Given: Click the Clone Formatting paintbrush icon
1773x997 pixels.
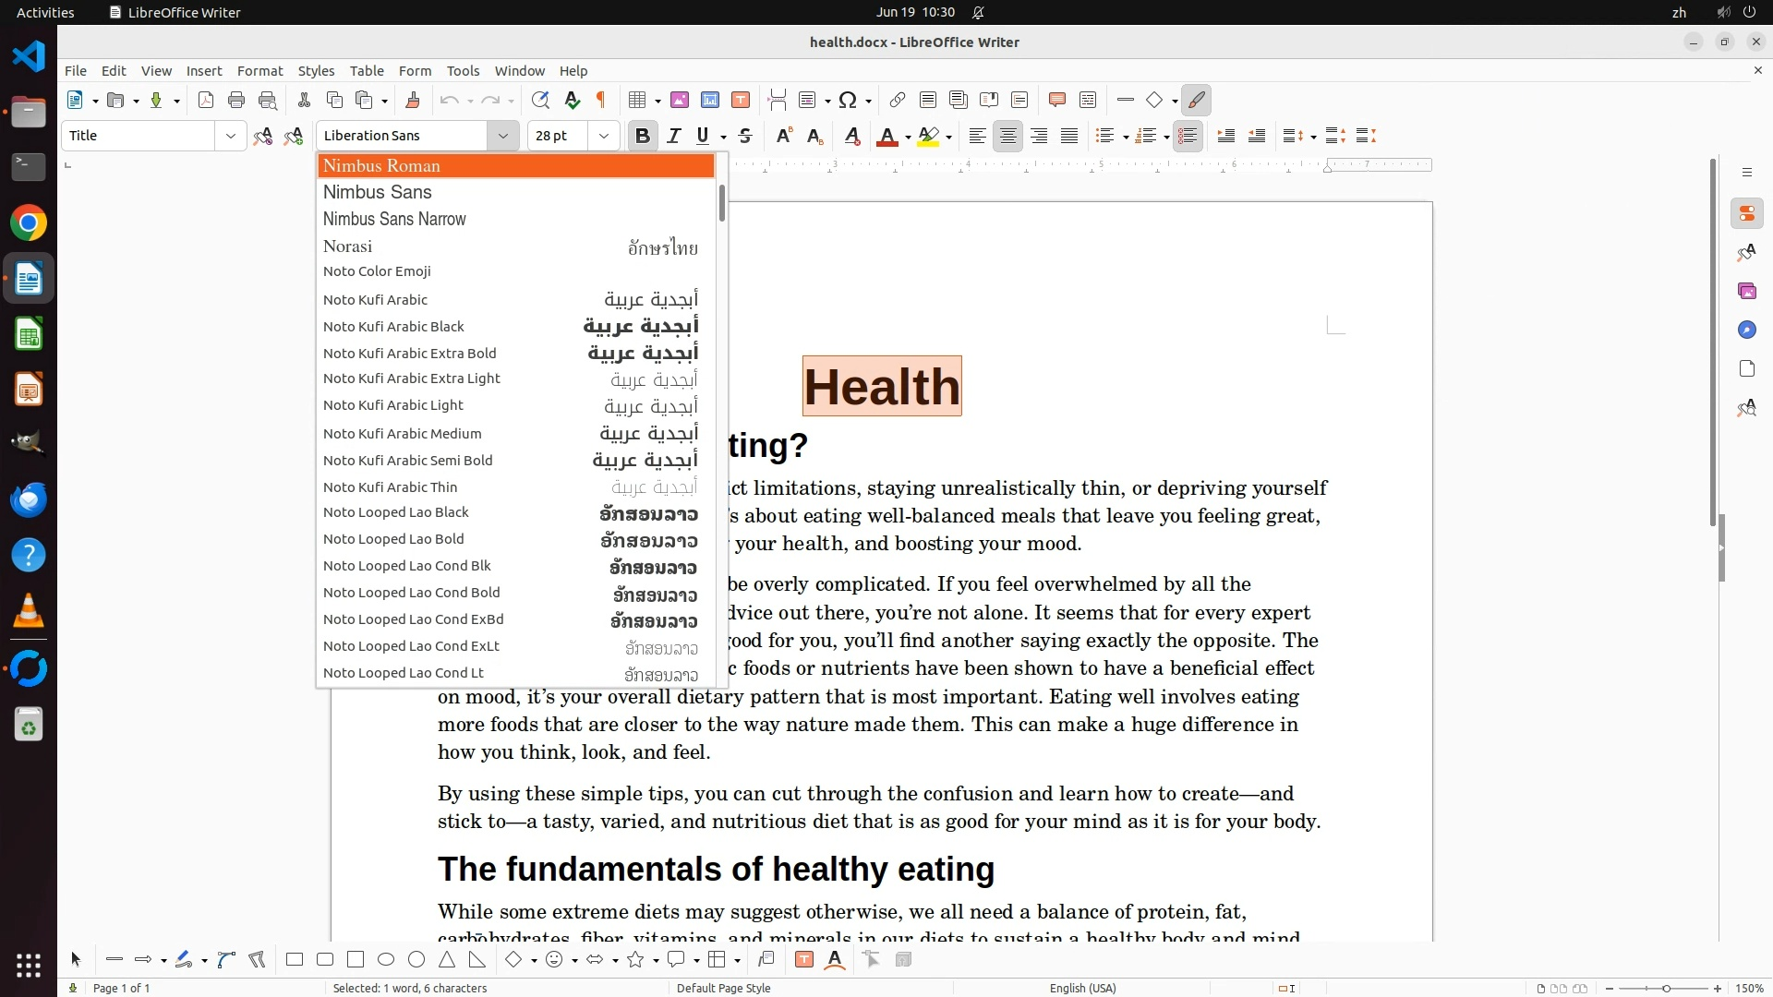Looking at the screenshot, I should click(x=413, y=101).
